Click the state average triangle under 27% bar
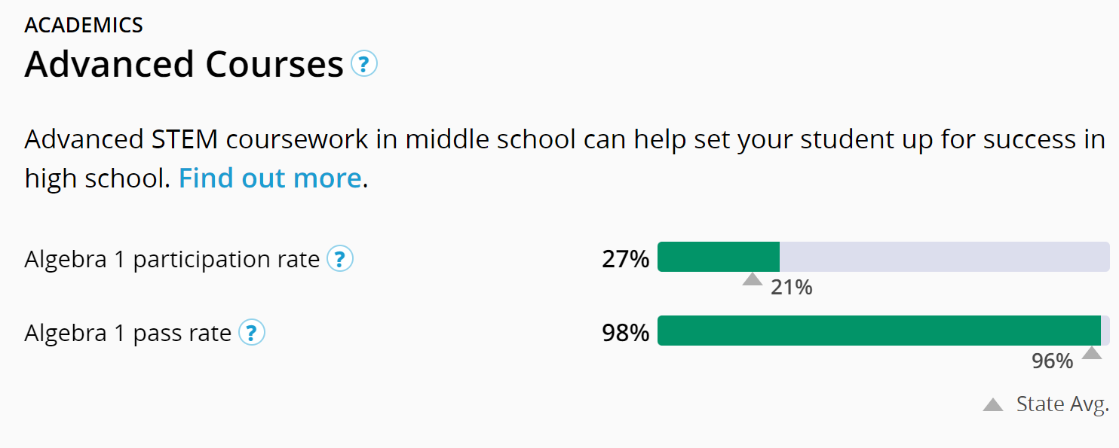 pos(752,280)
